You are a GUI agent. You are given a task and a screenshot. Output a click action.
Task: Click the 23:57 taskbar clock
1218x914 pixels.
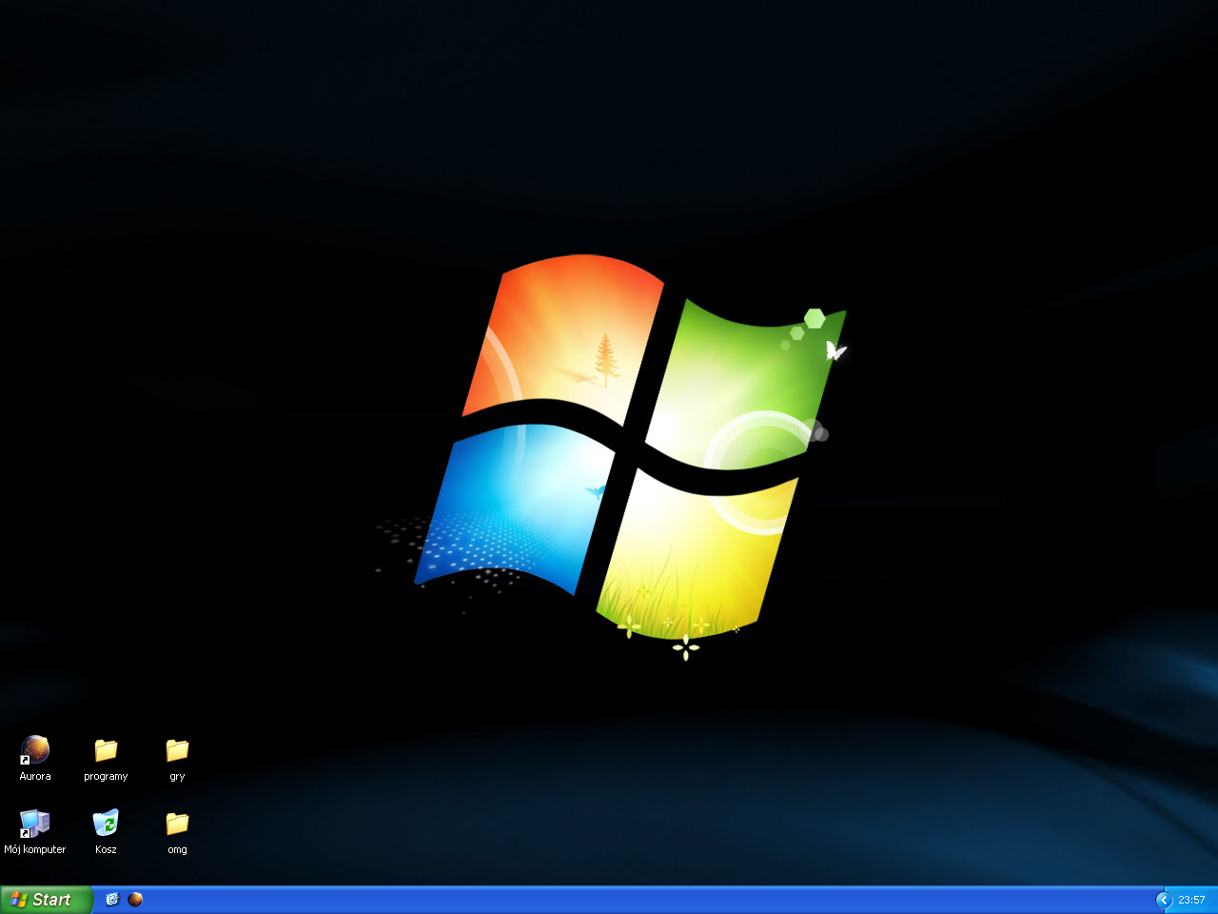point(1191,900)
